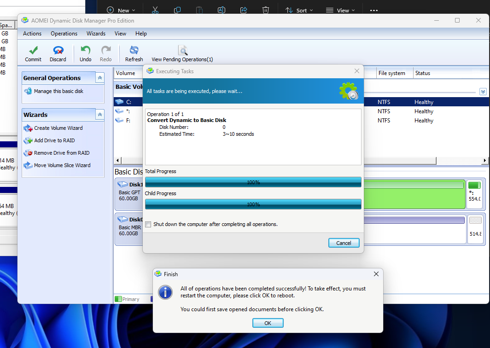Screen dimensions: 490x348
Task: Click OK in the Finish dialog
Action: pos(268,323)
